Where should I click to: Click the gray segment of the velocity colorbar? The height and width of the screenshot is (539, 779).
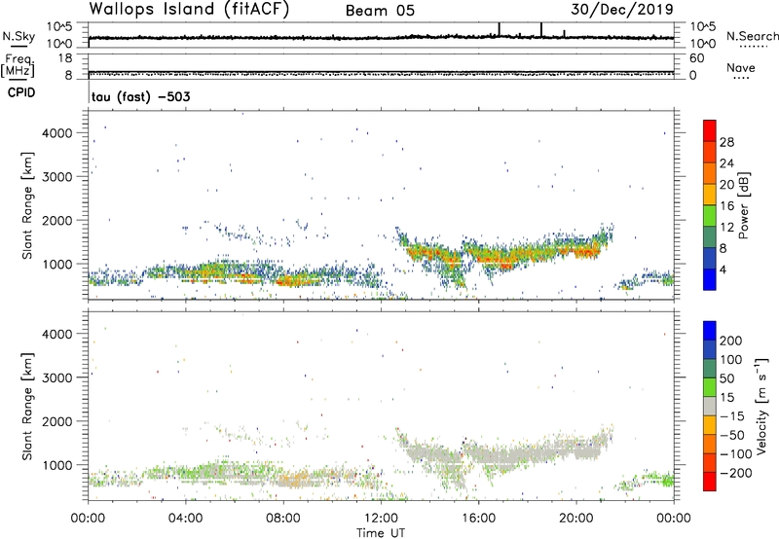tap(710, 406)
